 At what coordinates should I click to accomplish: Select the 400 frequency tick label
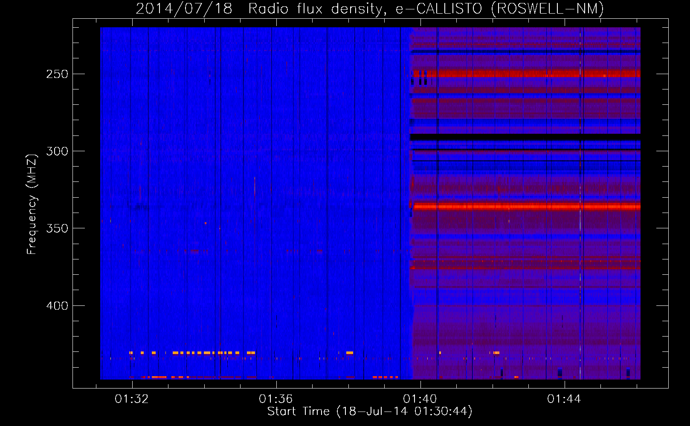(57, 306)
